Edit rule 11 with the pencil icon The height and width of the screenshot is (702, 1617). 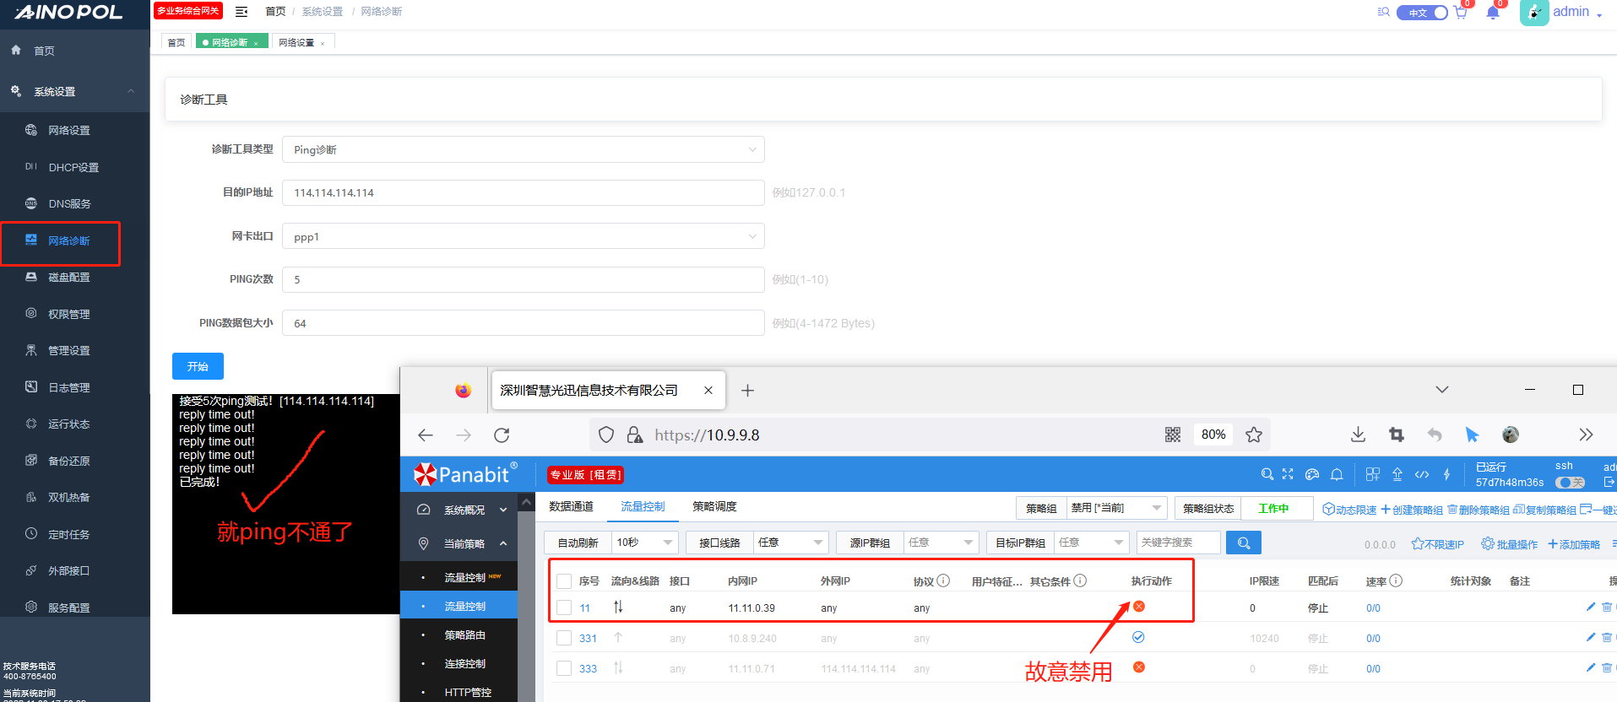point(1591,607)
